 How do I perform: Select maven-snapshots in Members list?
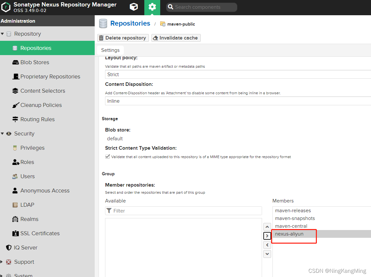click(x=322, y=218)
